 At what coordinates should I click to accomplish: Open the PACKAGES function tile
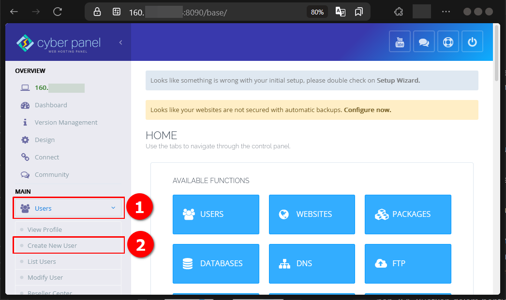click(x=408, y=214)
